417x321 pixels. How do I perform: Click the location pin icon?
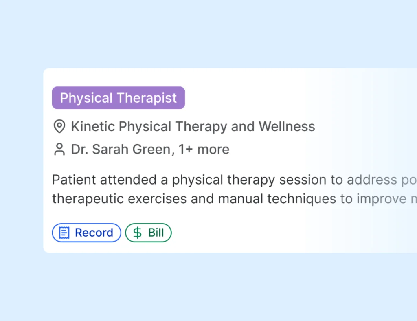click(x=59, y=127)
